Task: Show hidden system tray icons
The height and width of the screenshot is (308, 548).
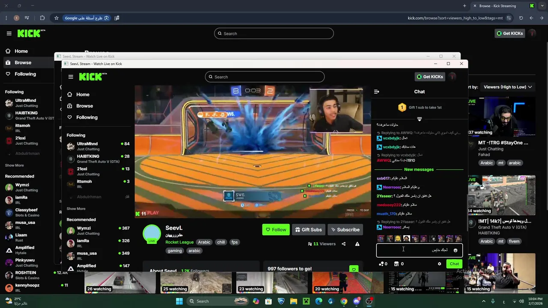Action: [484, 301]
